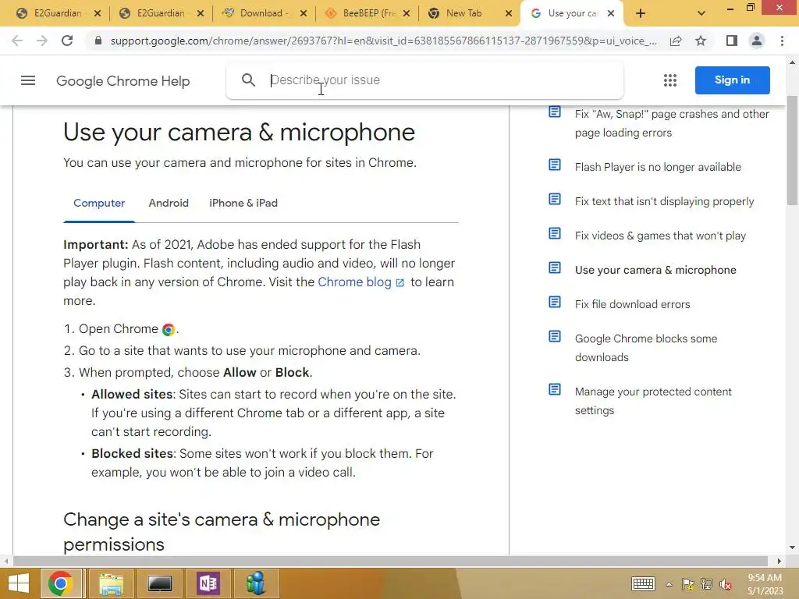The image size is (799, 599).
Task: Open the taskbar touch keyboard
Action: (643, 583)
